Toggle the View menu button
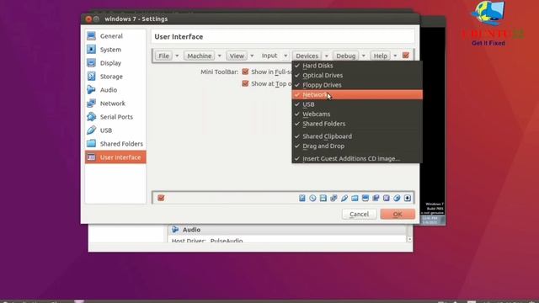The image size is (539, 303). (237, 56)
